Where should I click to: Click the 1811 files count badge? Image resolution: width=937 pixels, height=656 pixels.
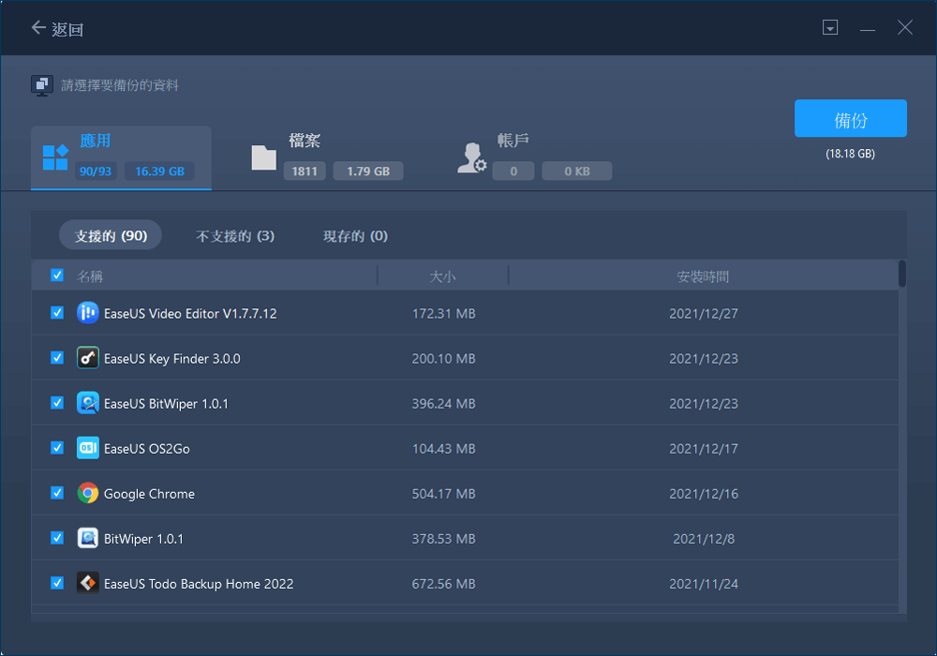(x=305, y=171)
